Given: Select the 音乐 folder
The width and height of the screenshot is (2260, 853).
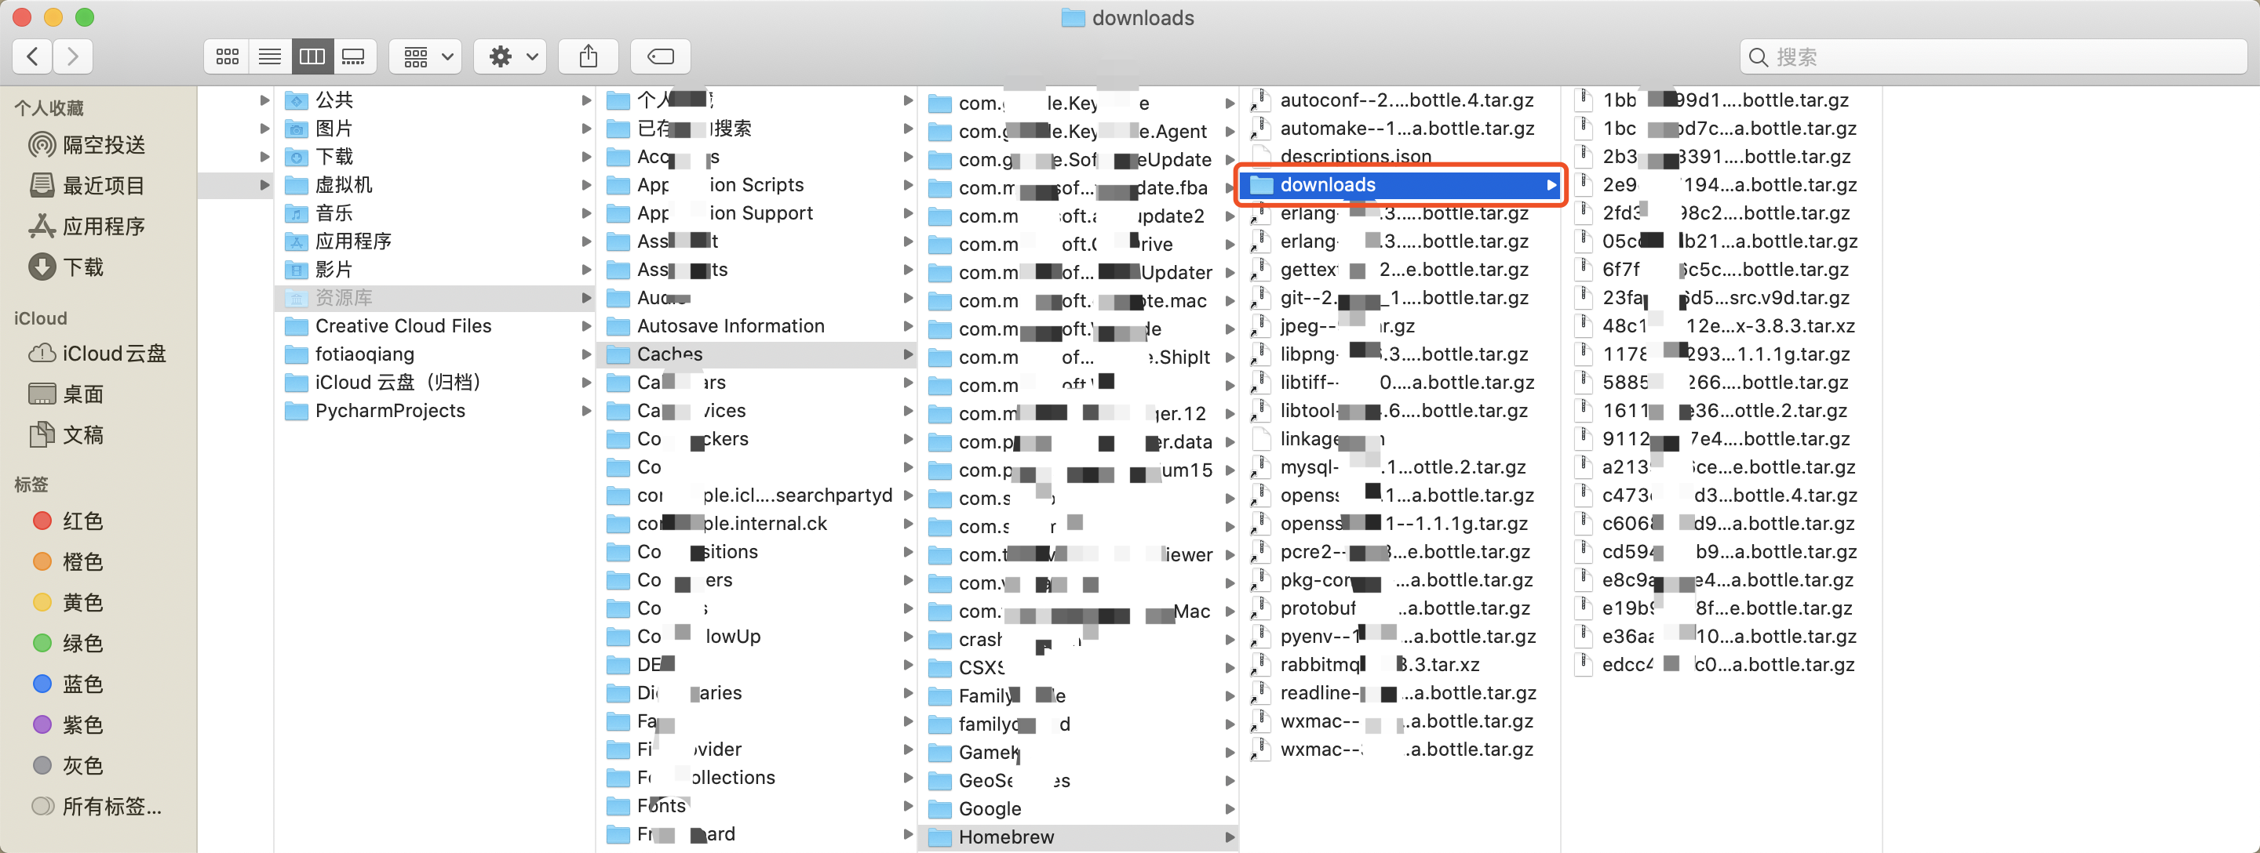Looking at the screenshot, I should [x=436, y=213].
